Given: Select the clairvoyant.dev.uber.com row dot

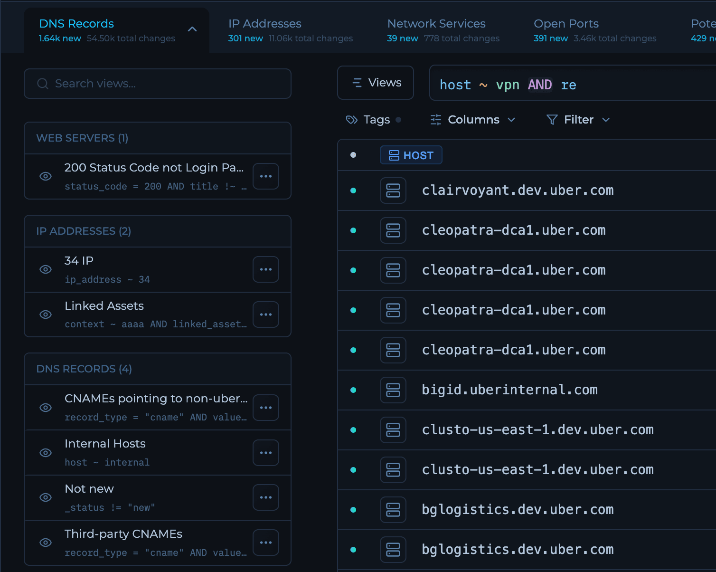Looking at the screenshot, I should (x=353, y=191).
